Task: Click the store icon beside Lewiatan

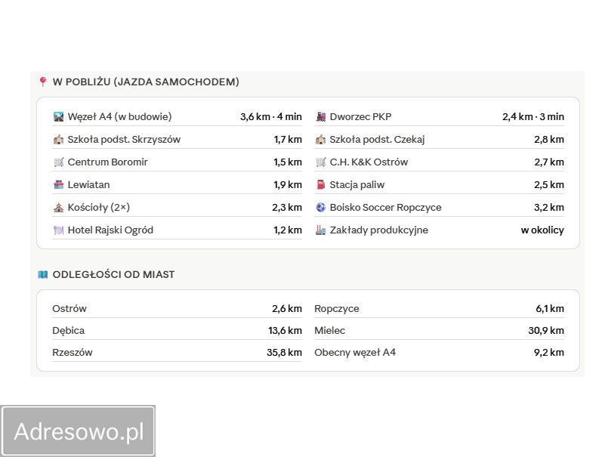Action: [x=57, y=184]
